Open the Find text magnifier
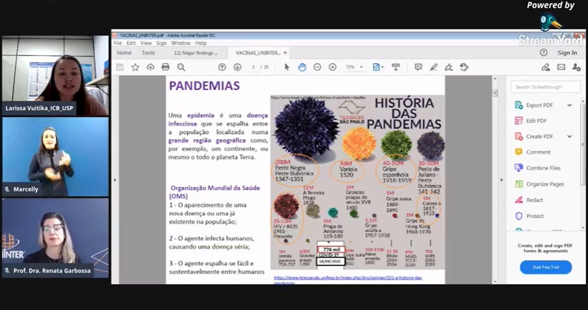 tap(181, 67)
